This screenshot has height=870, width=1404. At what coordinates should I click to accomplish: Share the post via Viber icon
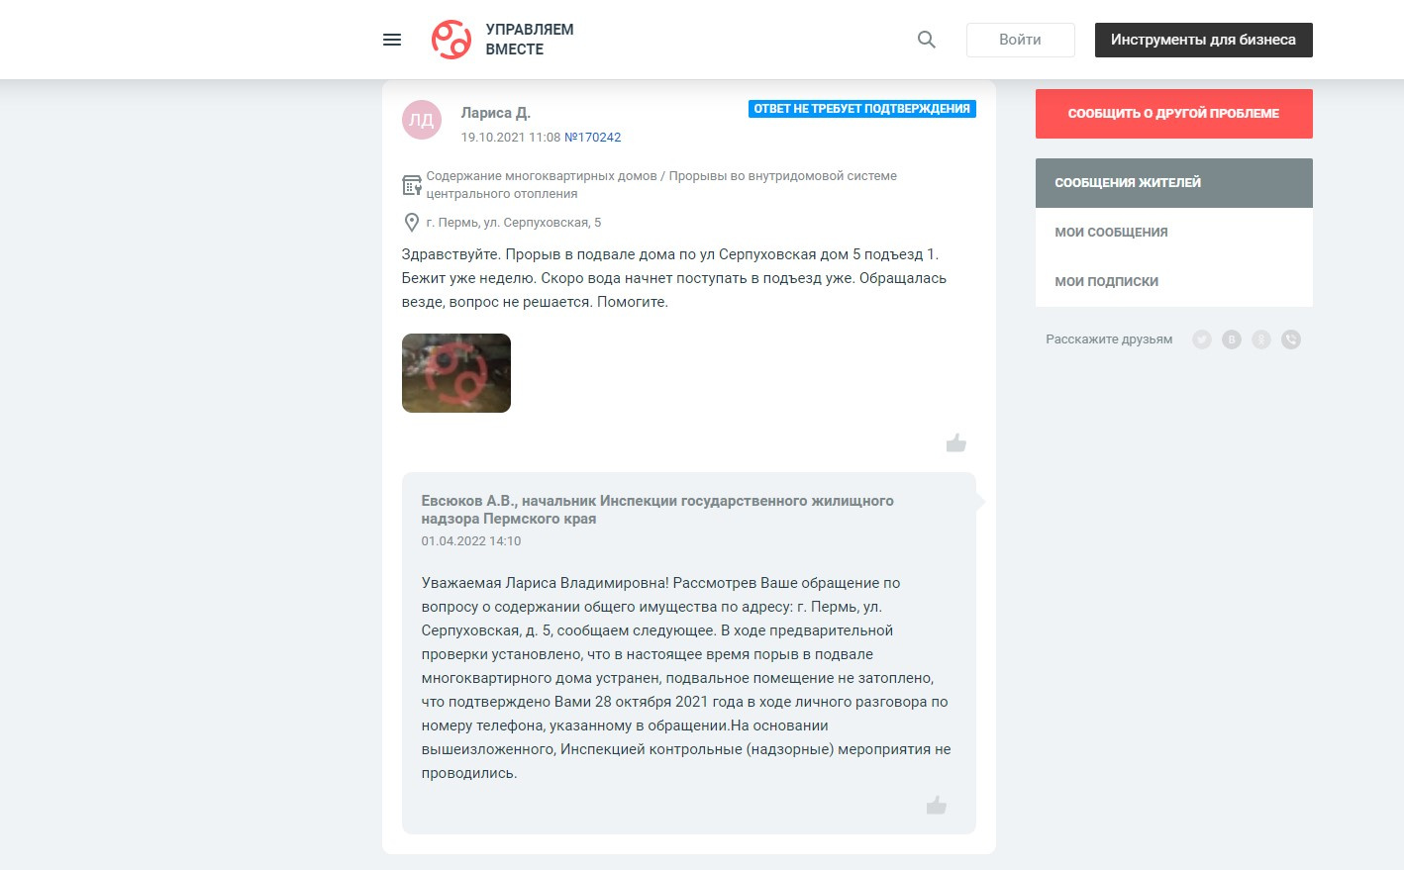1291,339
